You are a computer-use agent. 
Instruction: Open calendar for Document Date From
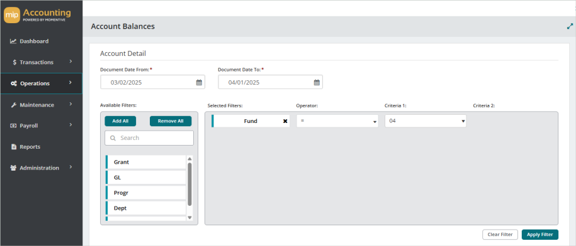(199, 83)
